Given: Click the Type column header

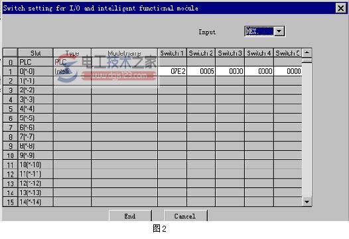Looking at the screenshot, I should [x=72, y=53].
